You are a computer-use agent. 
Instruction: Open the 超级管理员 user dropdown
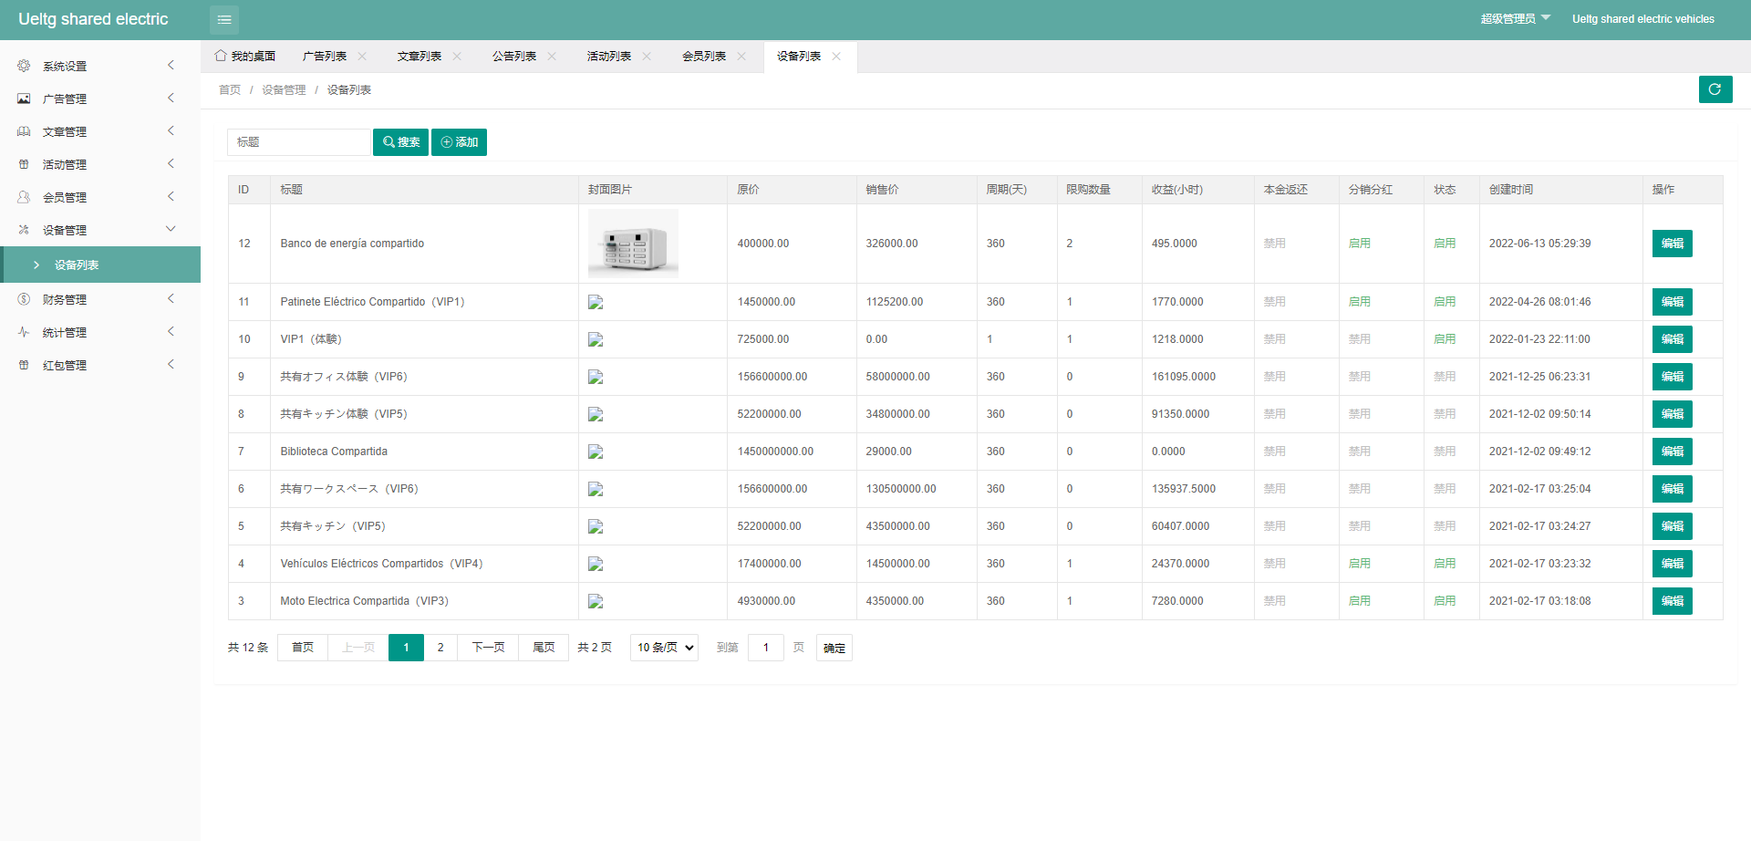1515,19
